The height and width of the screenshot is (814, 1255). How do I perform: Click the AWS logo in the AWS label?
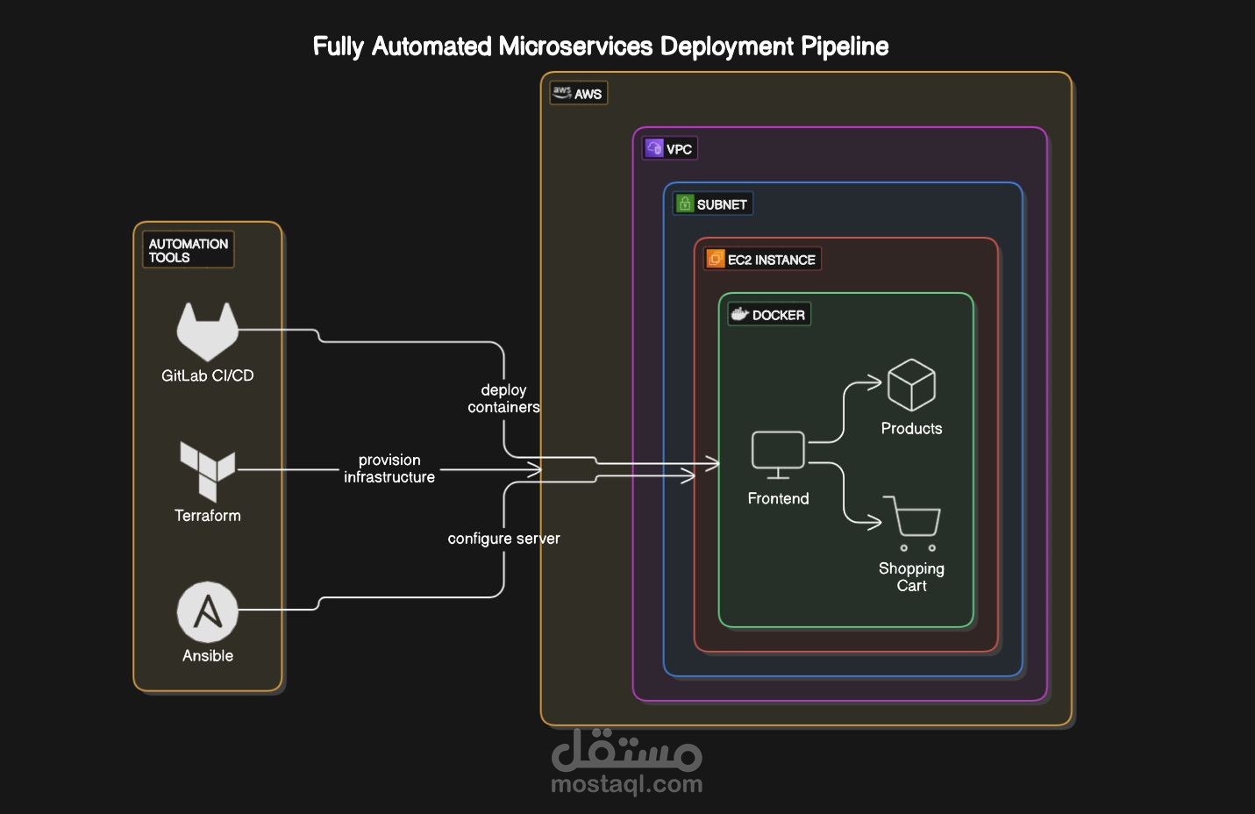pos(561,93)
